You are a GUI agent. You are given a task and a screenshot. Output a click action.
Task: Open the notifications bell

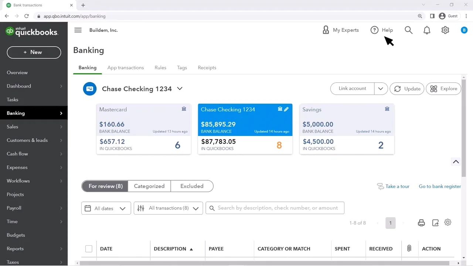(x=427, y=30)
